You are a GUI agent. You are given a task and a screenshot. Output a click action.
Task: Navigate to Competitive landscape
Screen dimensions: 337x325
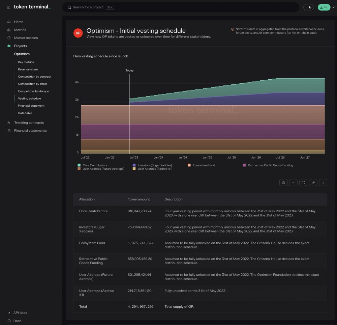(33, 91)
